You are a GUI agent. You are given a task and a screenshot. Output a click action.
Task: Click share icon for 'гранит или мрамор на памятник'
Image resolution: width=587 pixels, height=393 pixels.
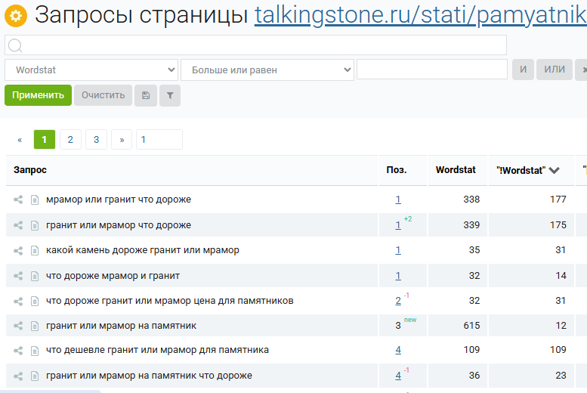point(18,326)
